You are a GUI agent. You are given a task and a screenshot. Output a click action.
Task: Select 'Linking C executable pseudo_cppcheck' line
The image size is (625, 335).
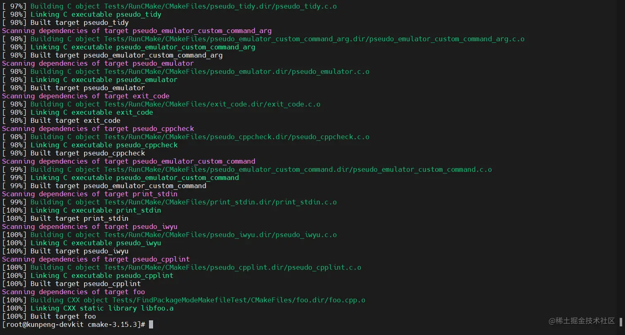coord(90,145)
